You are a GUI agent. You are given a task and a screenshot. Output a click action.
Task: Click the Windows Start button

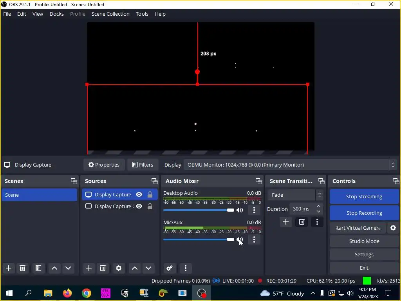[x=9, y=293]
